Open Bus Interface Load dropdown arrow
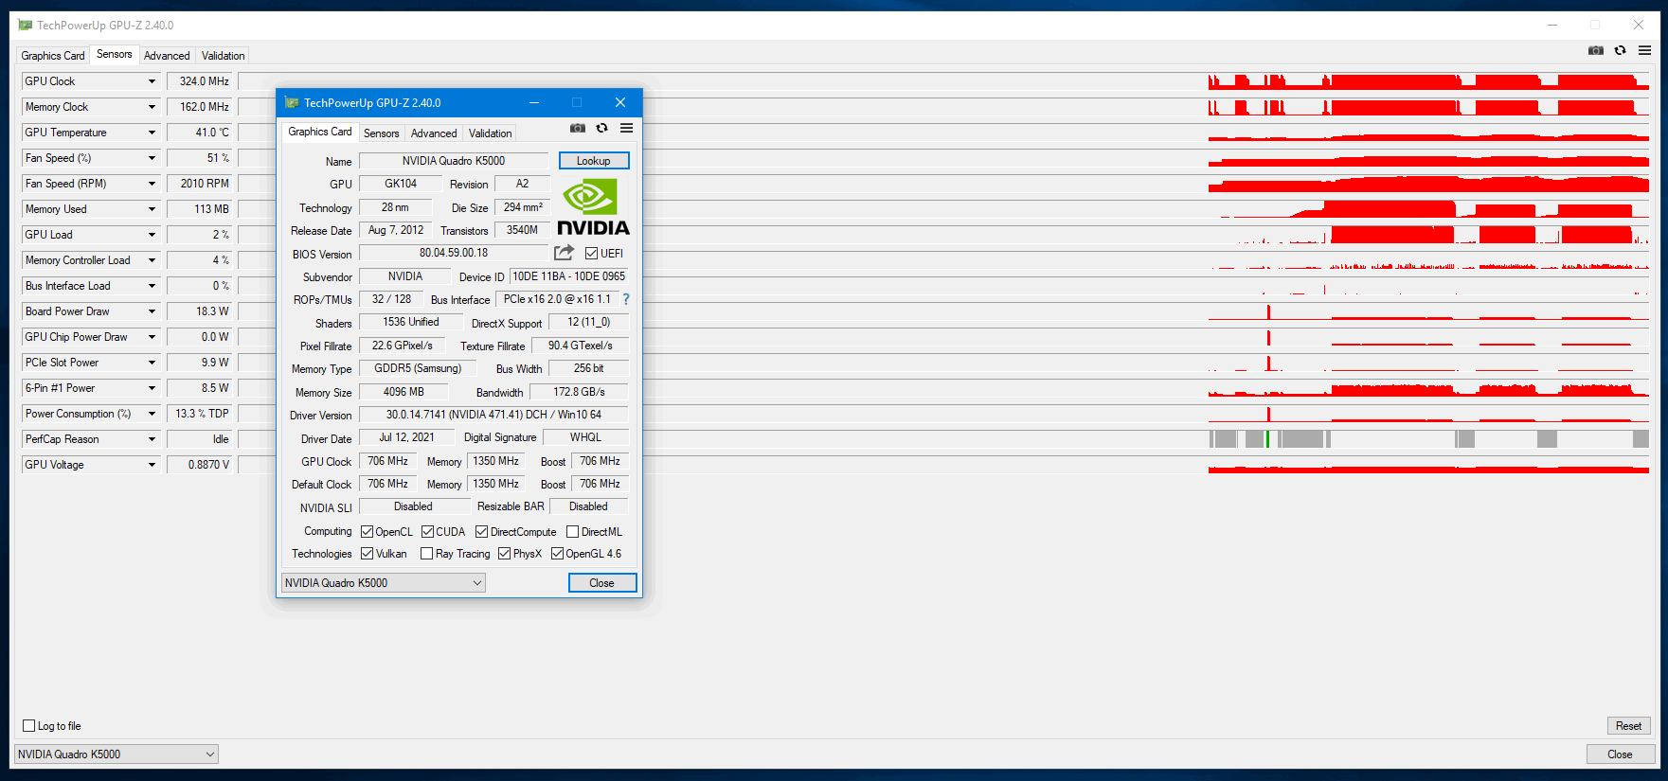The image size is (1668, 781). point(152,286)
